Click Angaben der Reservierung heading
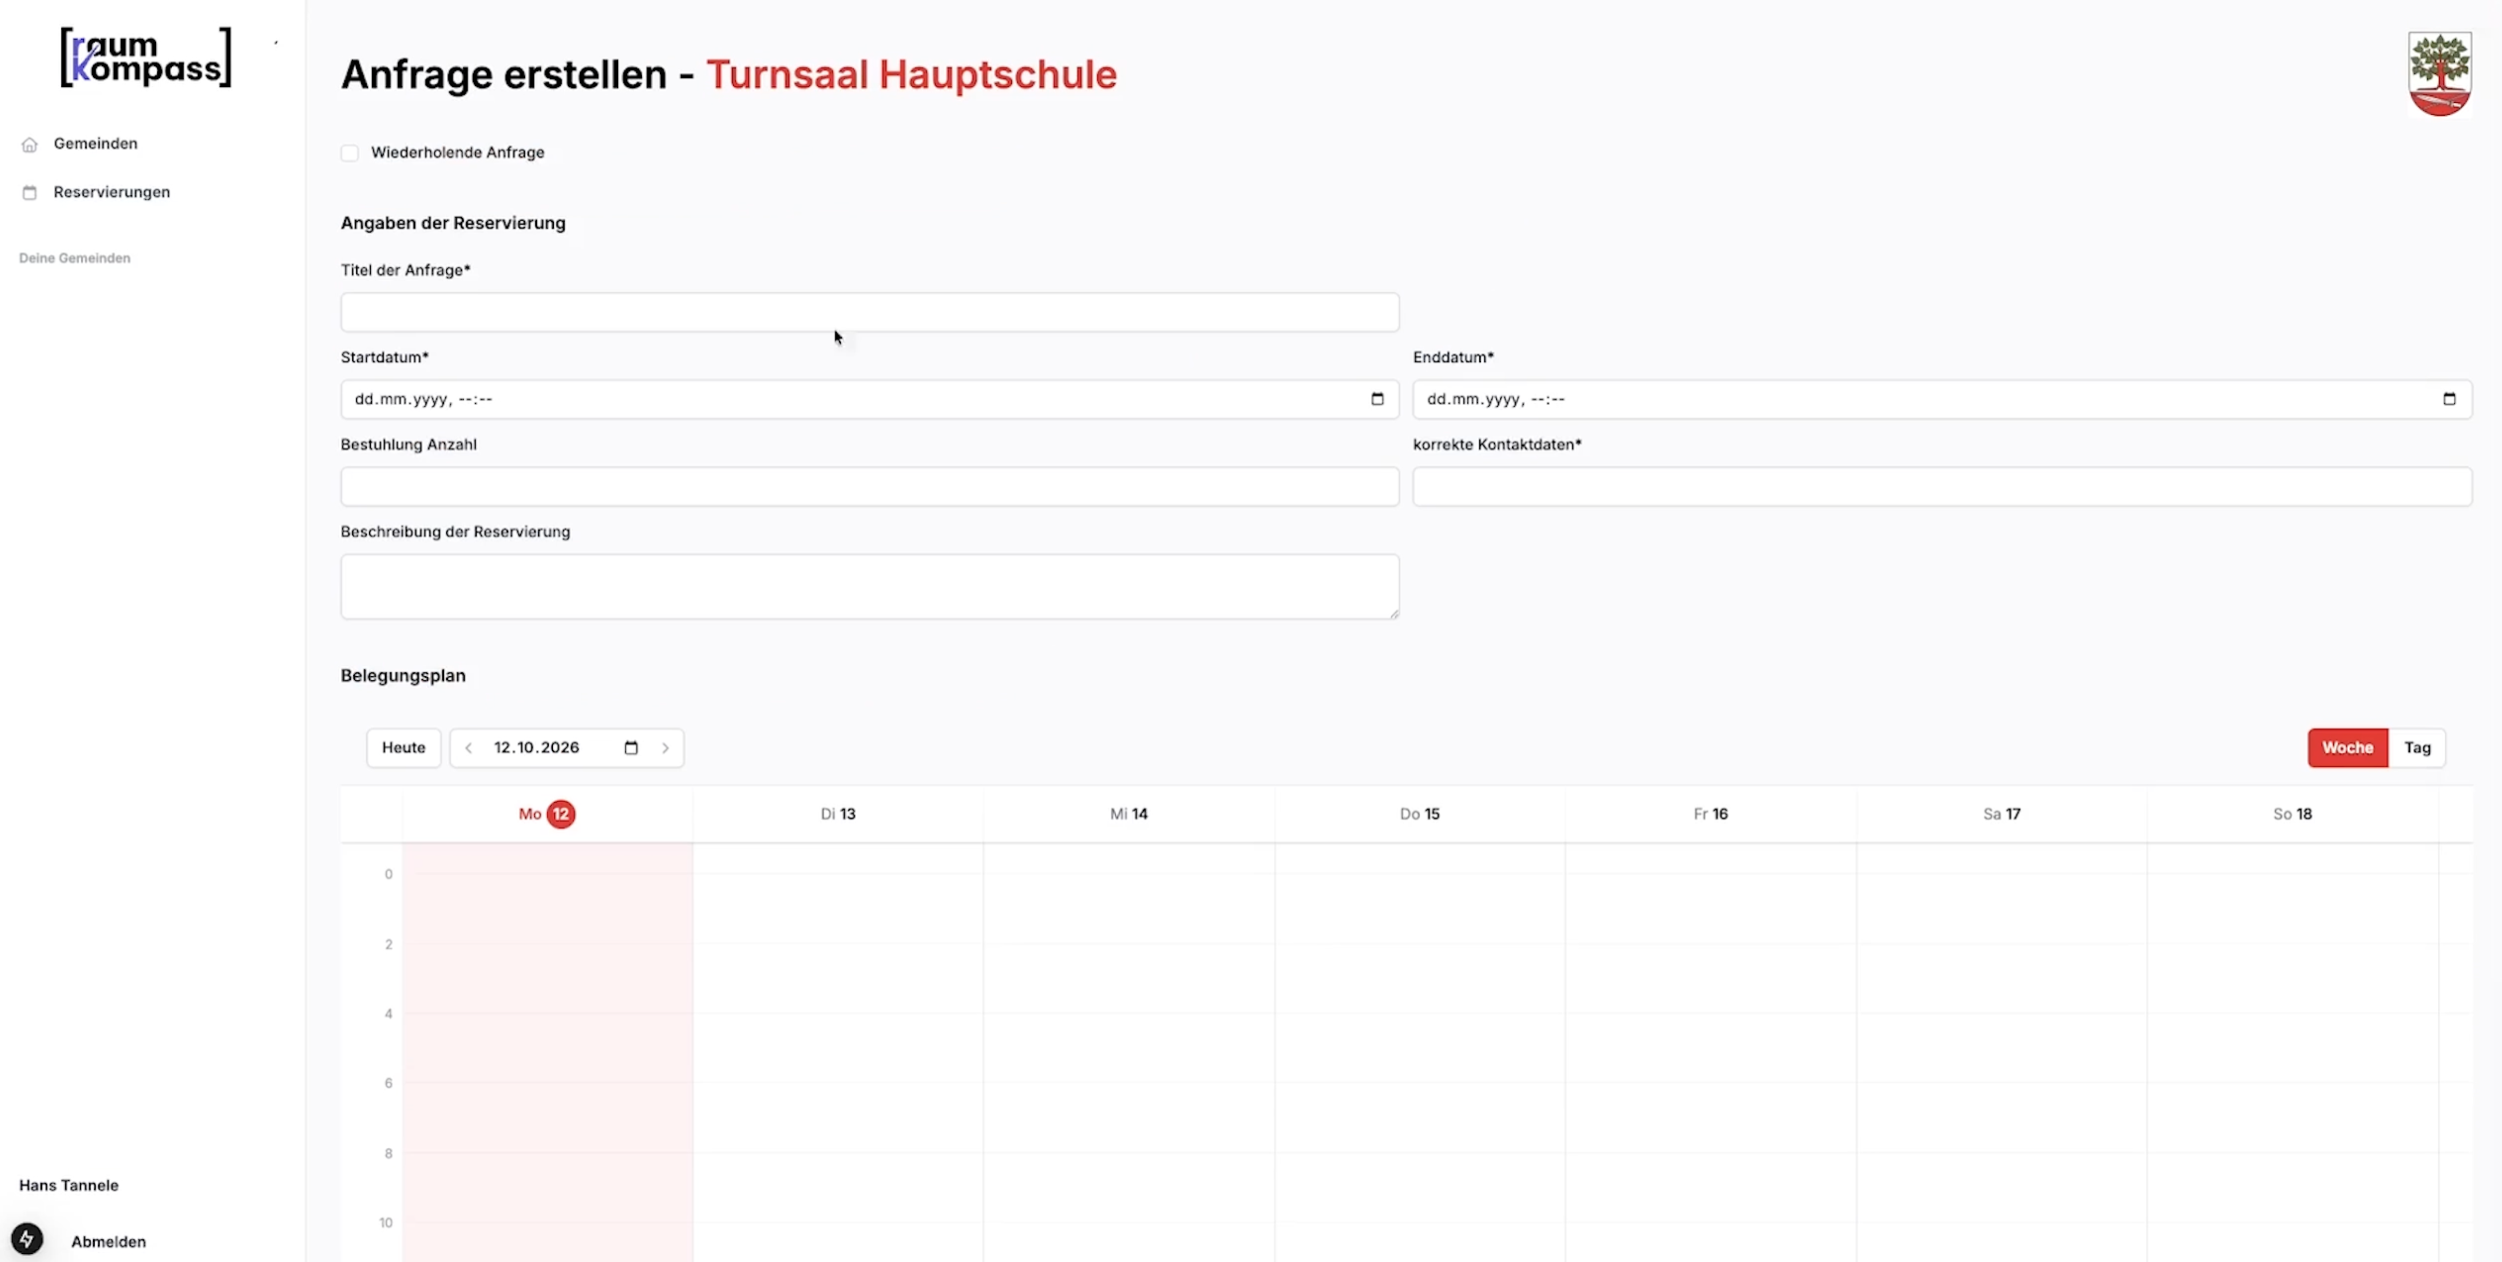 [x=452, y=224]
